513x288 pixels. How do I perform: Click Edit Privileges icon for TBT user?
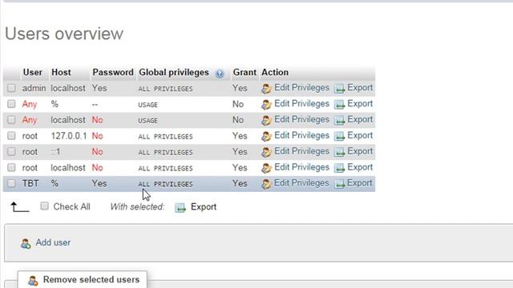point(266,184)
